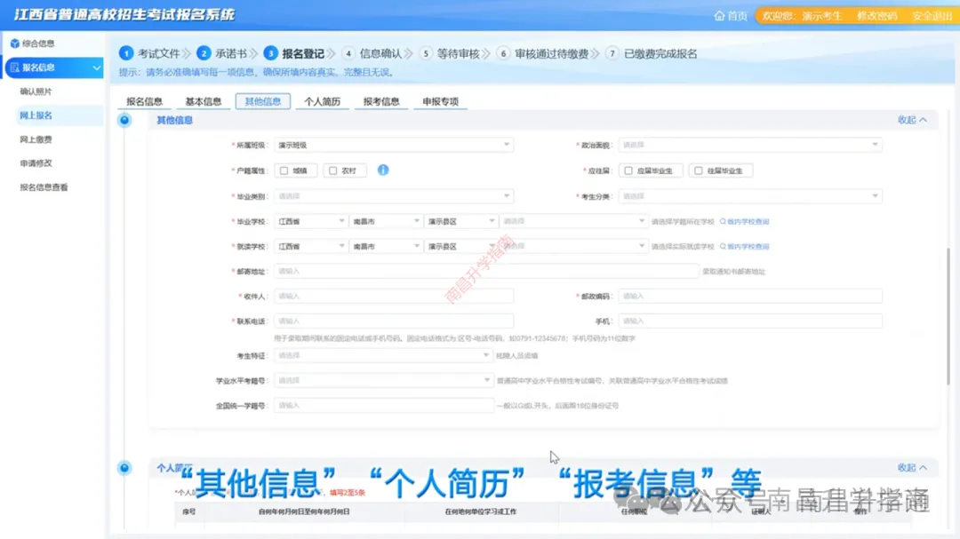Screen dimensions: 960x539
Task: Open 申请修改 in the sidebar
Action: [36, 163]
